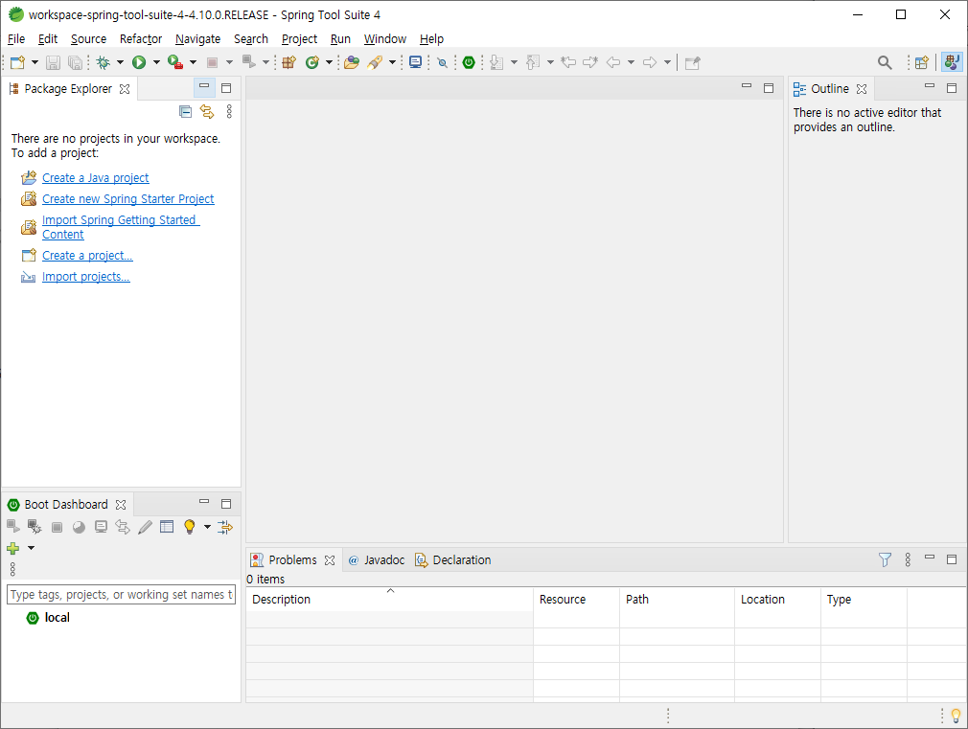Image resolution: width=968 pixels, height=729 pixels.
Task: Open the New wizard dropdown arrow
Action: click(35, 62)
